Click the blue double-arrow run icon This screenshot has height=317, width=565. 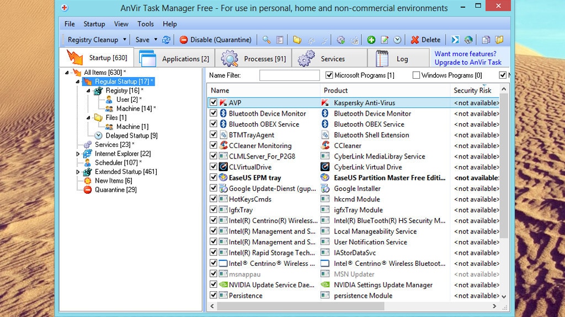click(x=456, y=40)
